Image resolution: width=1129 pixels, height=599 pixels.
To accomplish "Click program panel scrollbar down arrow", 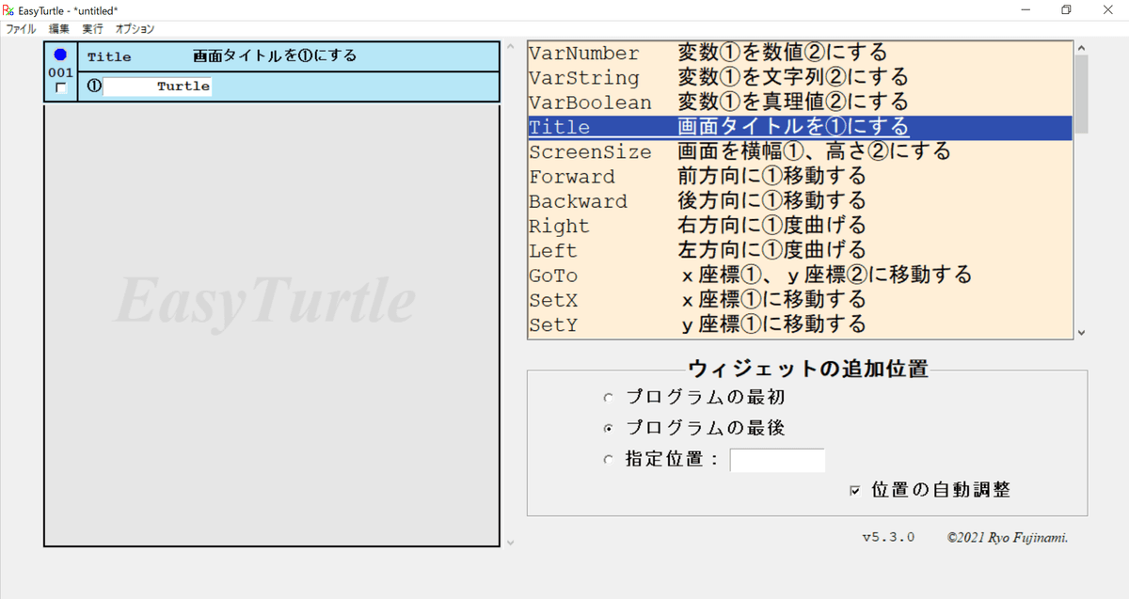I will pyautogui.click(x=510, y=542).
